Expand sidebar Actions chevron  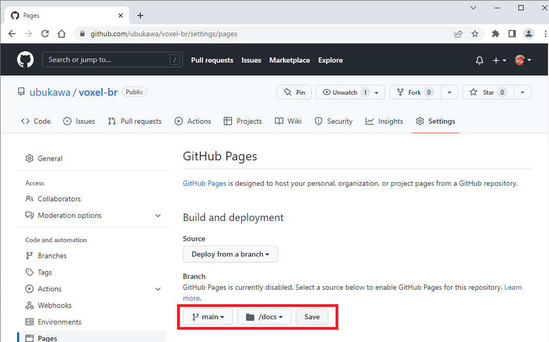click(158, 289)
